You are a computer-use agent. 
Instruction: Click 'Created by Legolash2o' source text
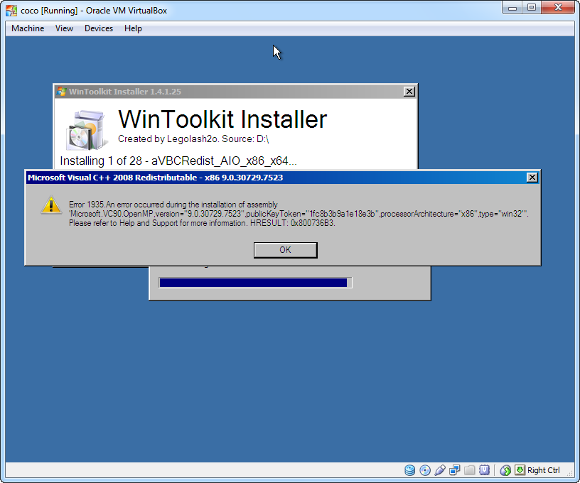click(193, 139)
